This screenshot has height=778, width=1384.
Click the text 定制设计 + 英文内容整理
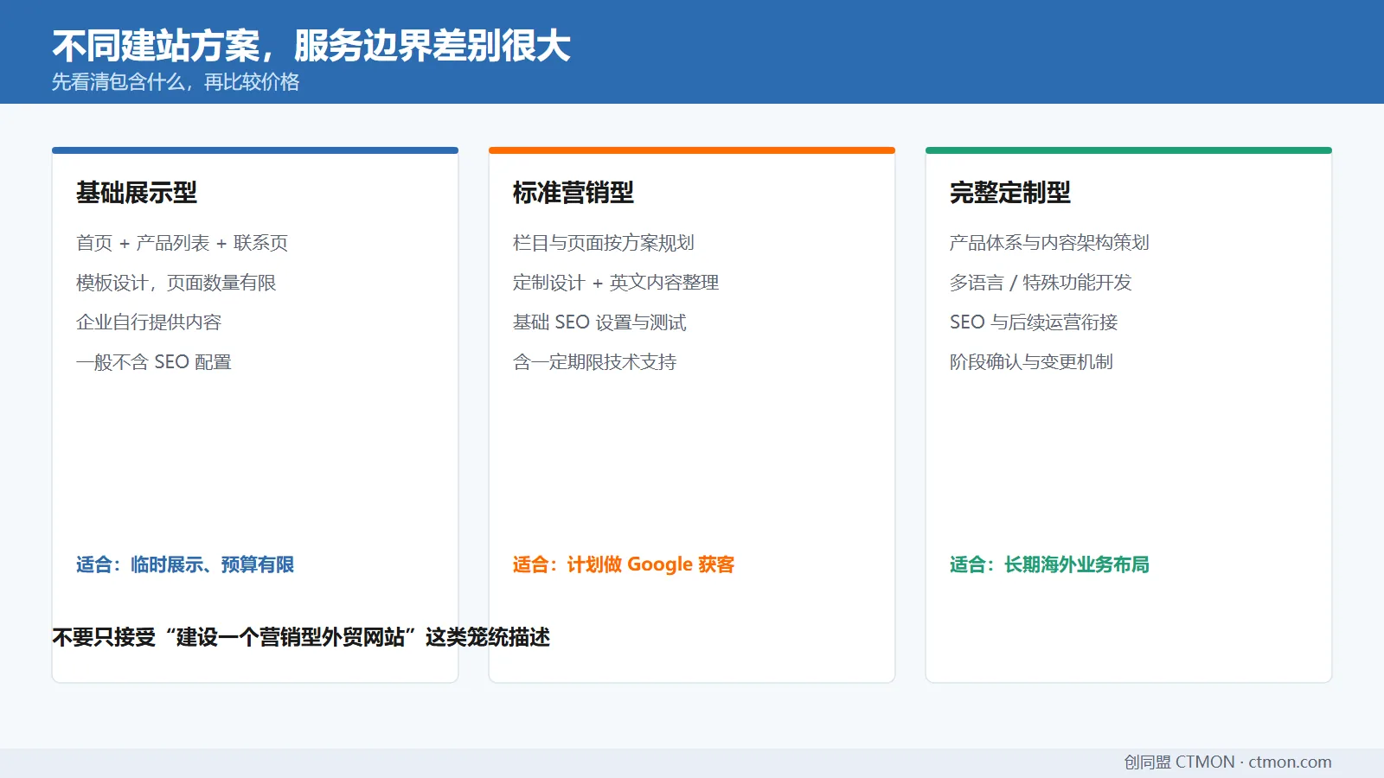tap(616, 283)
